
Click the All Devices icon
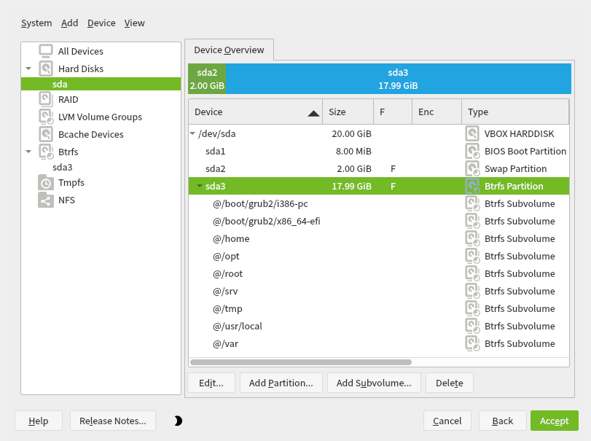point(45,51)
